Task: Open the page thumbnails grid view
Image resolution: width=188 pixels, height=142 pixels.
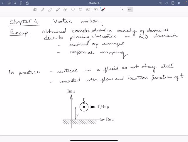Action: click(x=9, y=3)
